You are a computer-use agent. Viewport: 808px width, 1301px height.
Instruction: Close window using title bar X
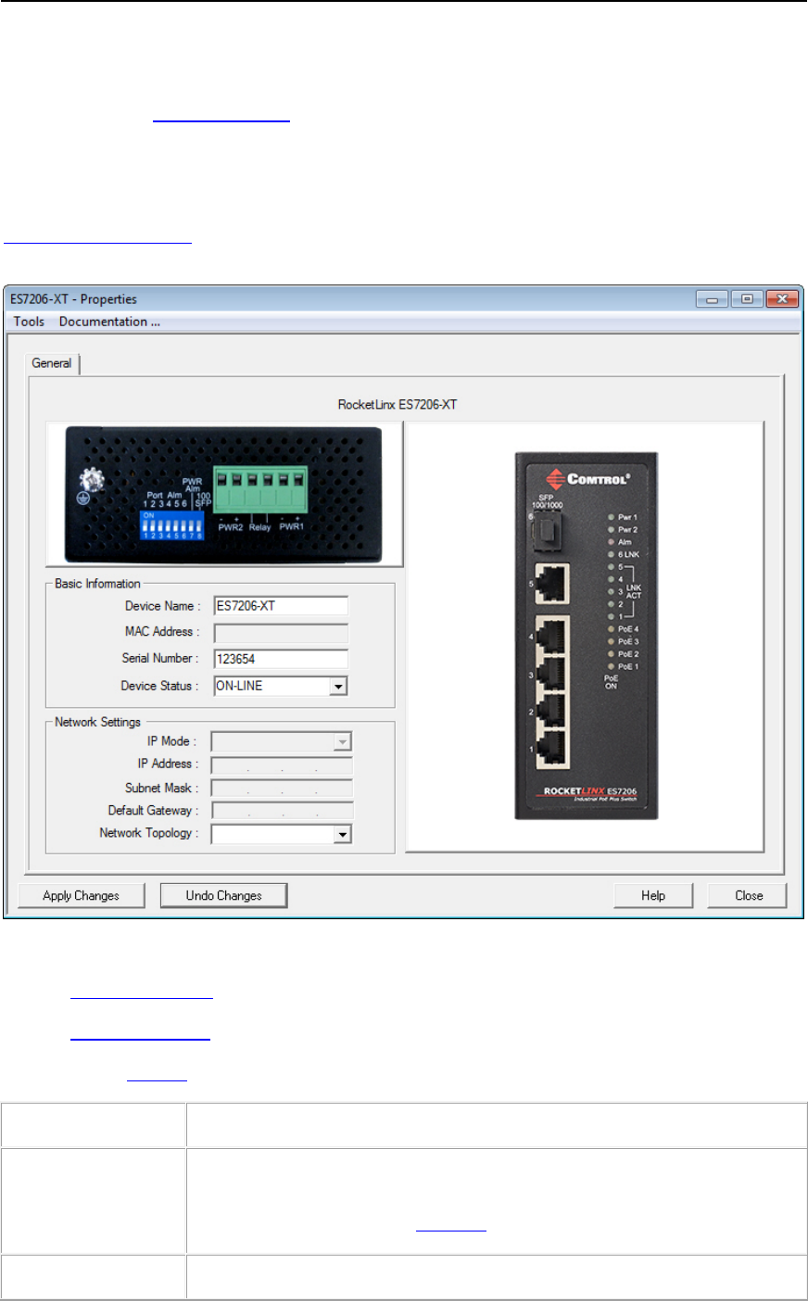click(782, 299)
